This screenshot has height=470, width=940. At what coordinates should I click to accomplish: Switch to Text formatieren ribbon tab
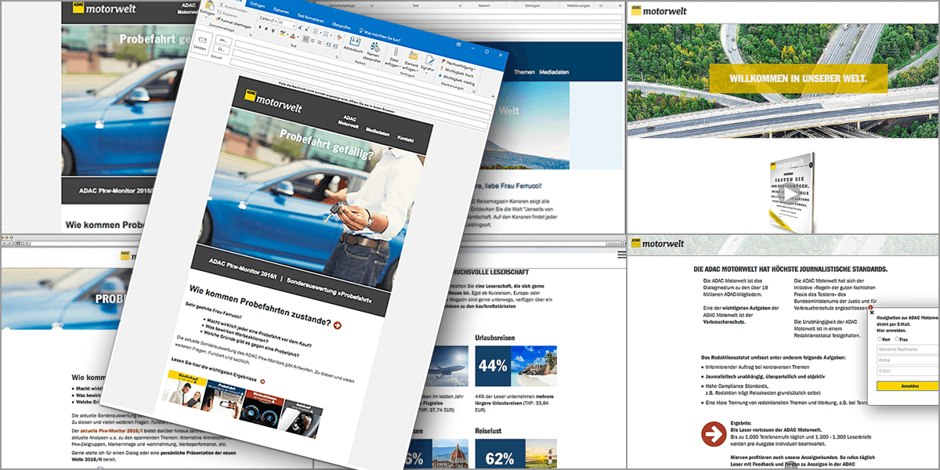coord(311,17)
